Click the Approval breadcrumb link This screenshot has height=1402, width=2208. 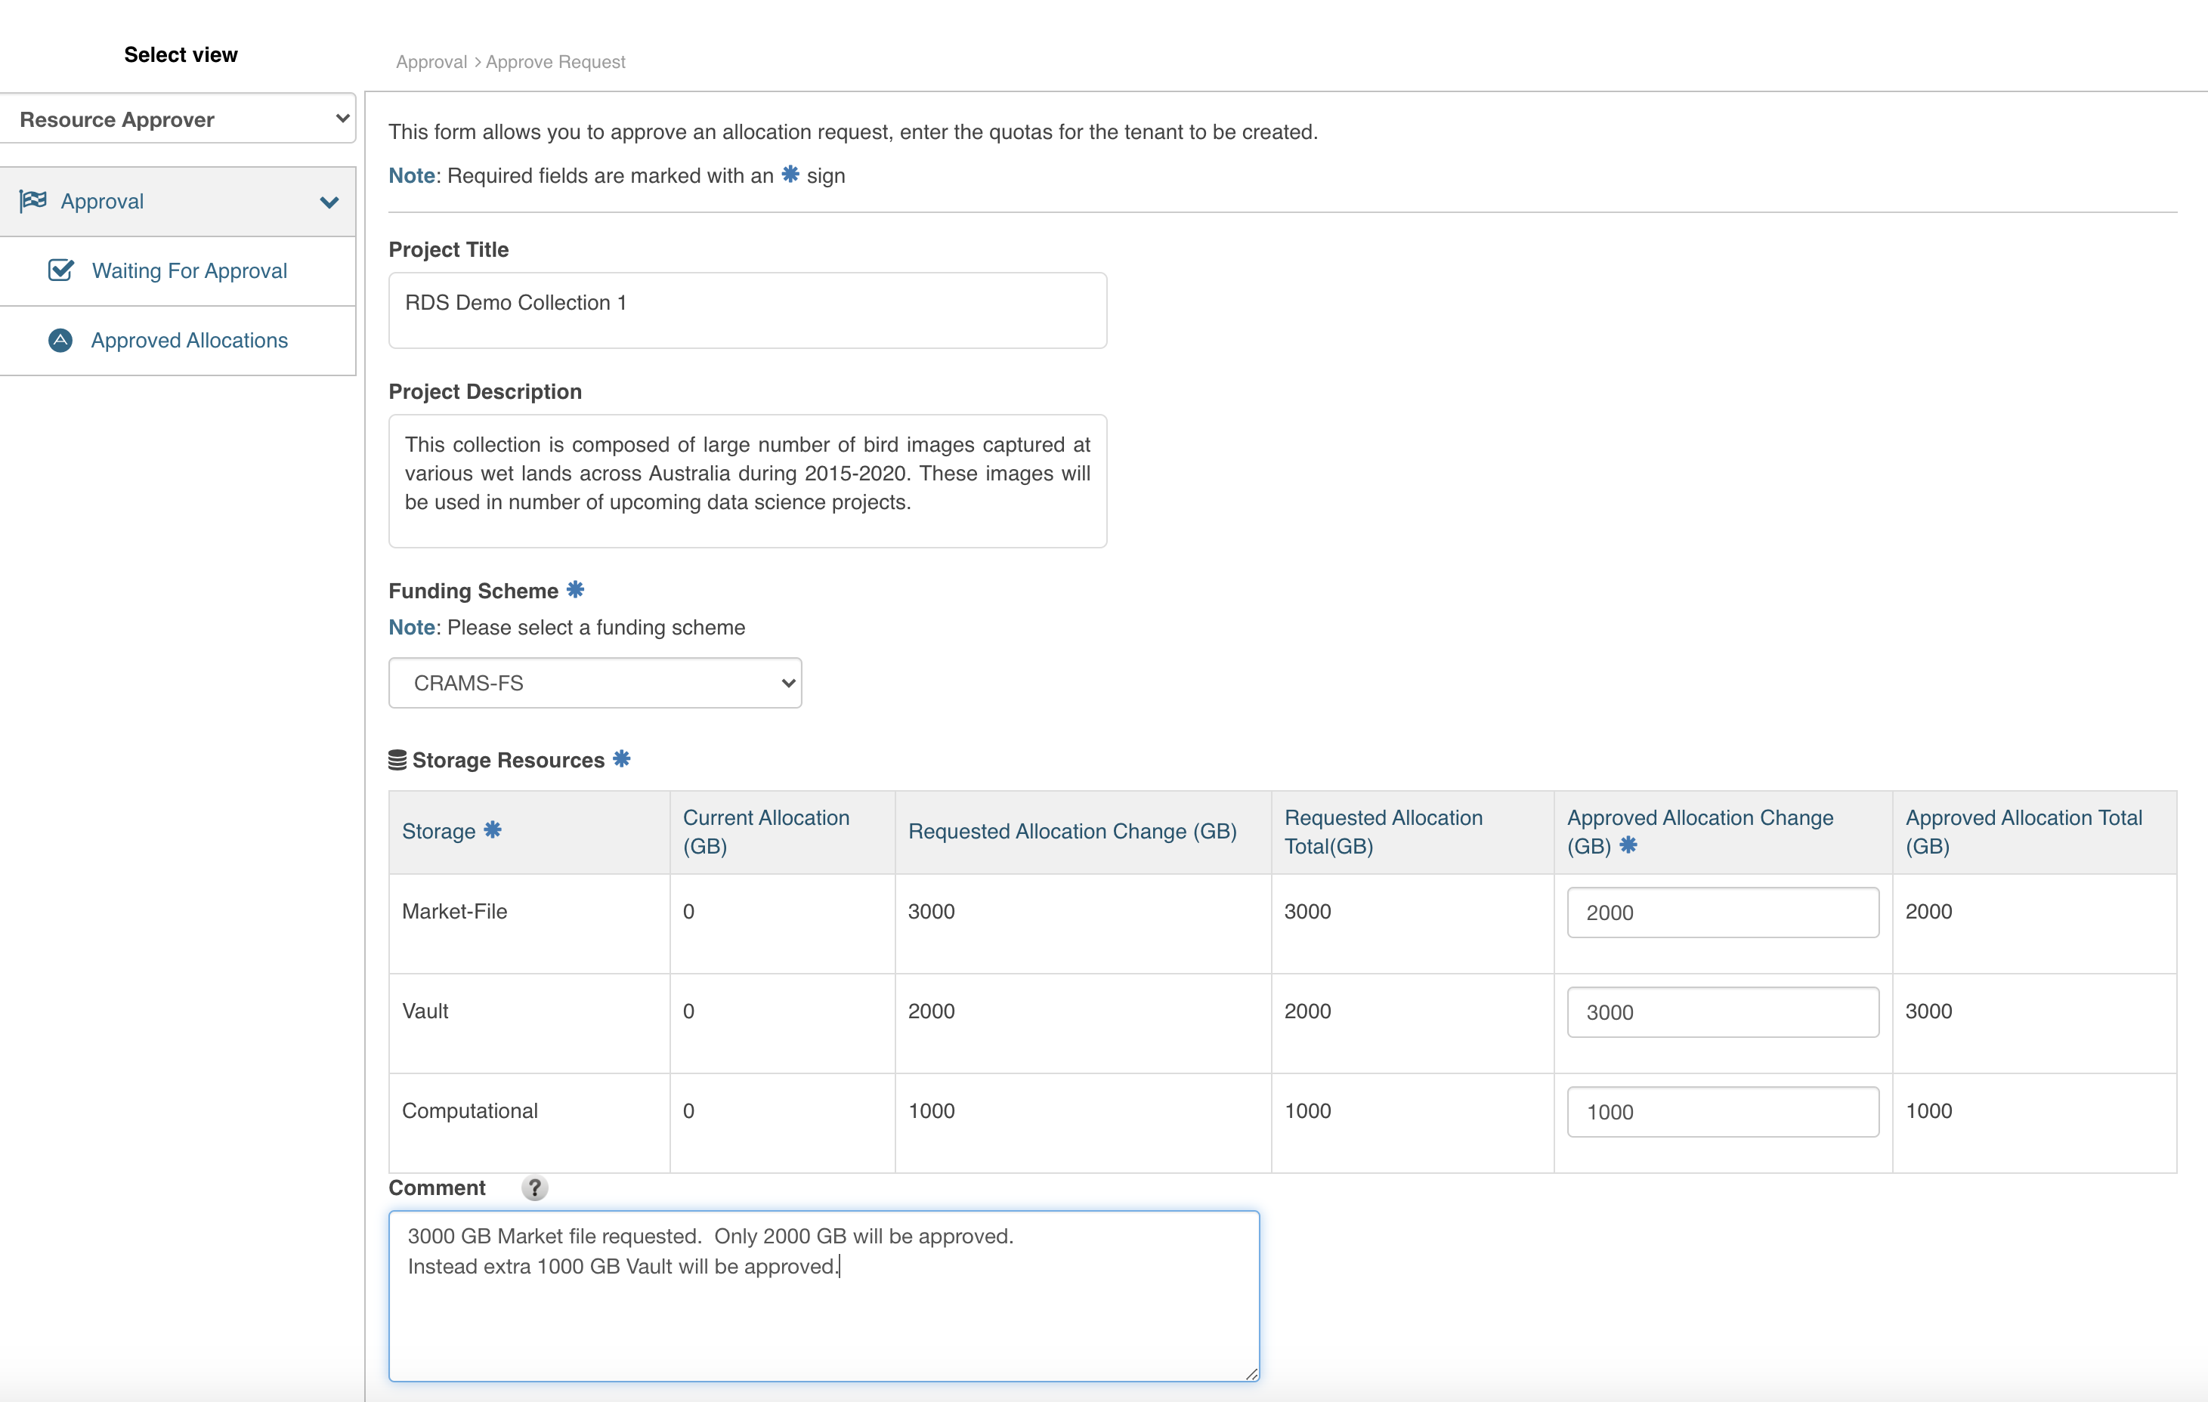431,61
